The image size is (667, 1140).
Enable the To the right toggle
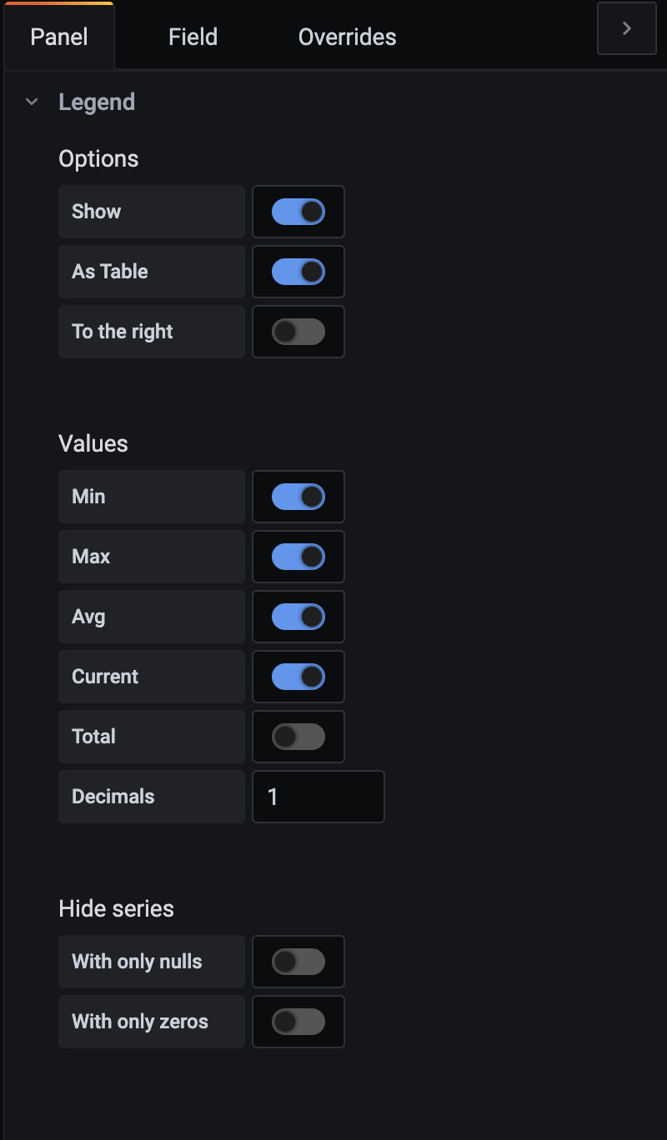298,332
